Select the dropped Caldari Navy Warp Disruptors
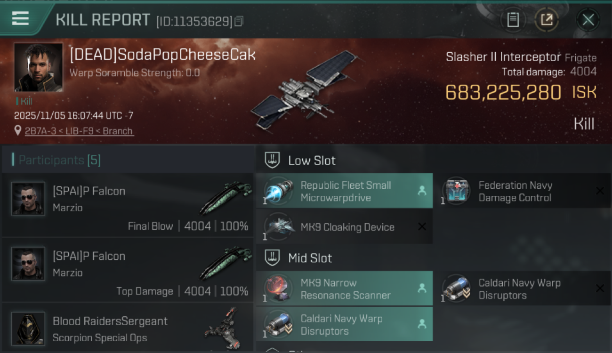Image resolution: width=612 pixels, height=353 pixels. 344,324
